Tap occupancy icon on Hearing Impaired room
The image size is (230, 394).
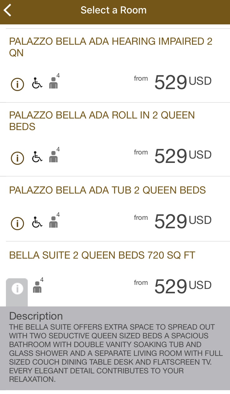click(x=54, y=83)
